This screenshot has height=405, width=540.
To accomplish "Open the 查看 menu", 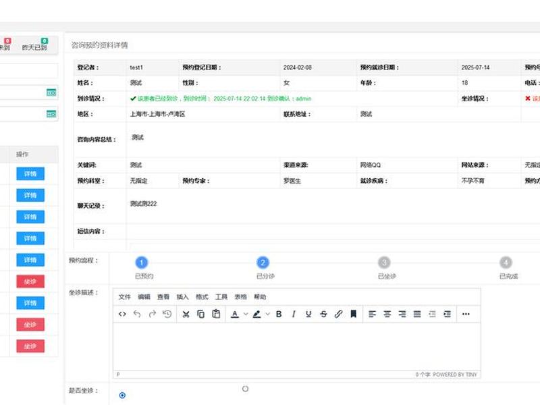I will coord(163,297).
